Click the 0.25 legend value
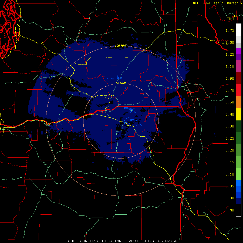Screen dimensions: 243x243 click(x=230, y=139)
